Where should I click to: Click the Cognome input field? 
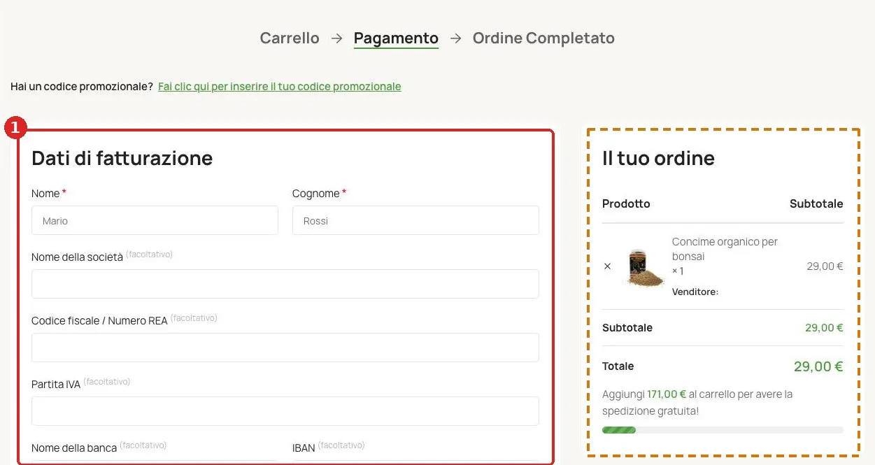click(415, 220)
